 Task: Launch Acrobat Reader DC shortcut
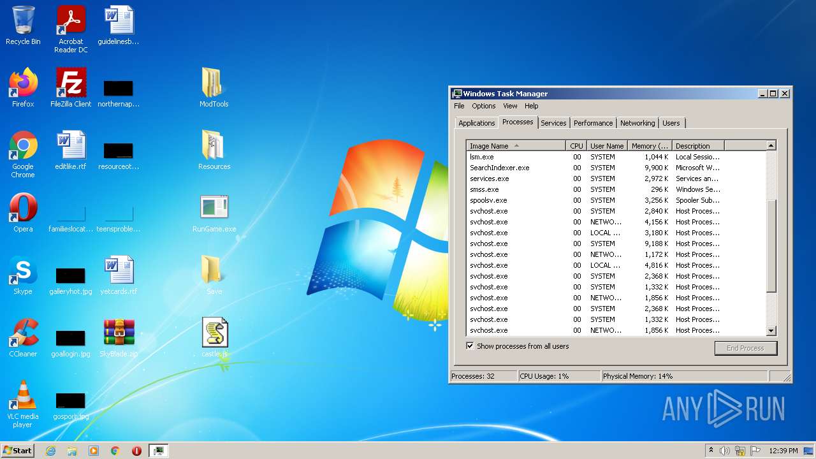(71, 29)
